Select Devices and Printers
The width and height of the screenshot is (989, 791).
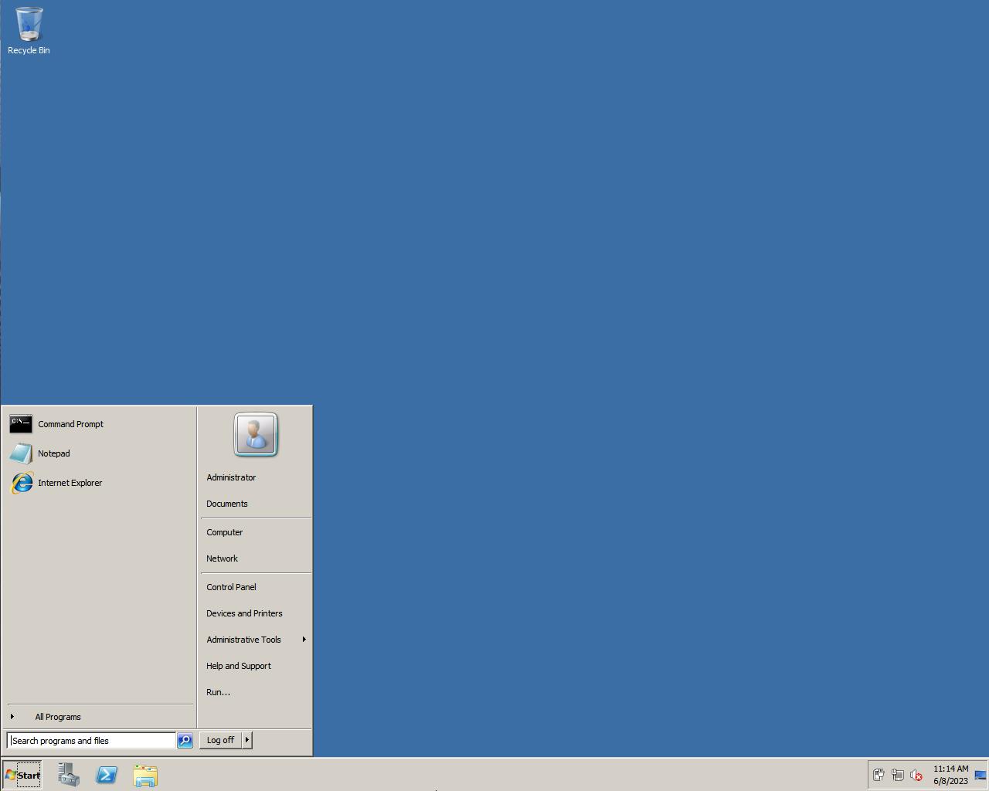tap(244, 613)
